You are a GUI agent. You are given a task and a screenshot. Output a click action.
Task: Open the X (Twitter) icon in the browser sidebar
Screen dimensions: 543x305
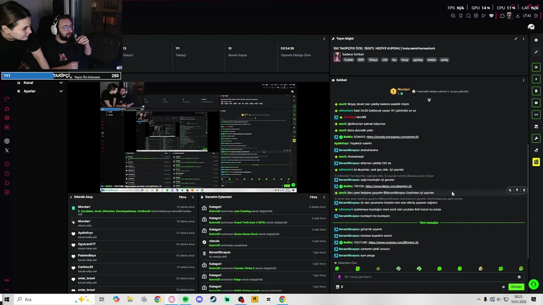(7, 150)
